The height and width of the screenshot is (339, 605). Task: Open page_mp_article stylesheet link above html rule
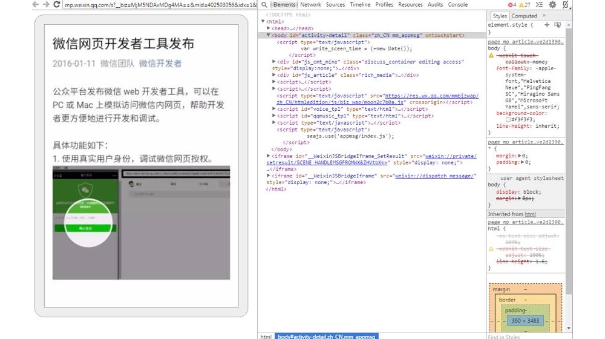[x=526, y=222]
